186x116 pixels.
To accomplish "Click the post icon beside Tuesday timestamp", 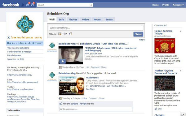I will tap(60, 98).
